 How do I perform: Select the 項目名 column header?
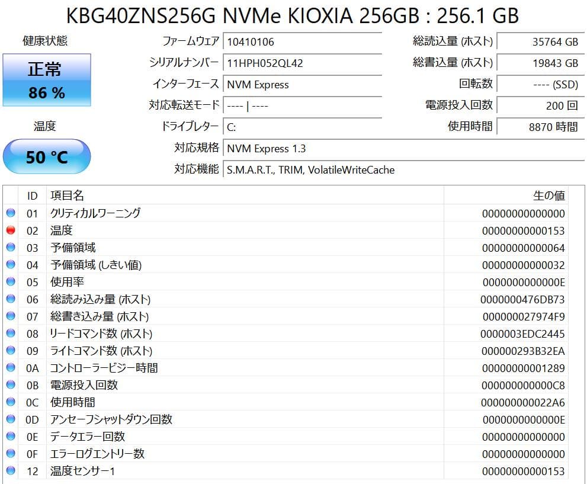pyautogui.click(x=66, y=195)
